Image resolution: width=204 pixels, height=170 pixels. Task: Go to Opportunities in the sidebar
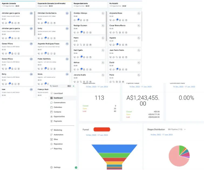59,116
